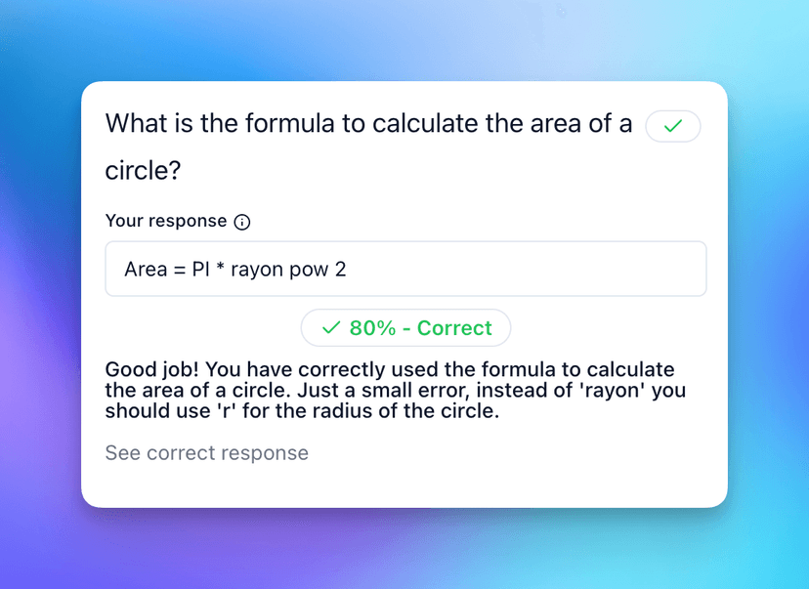Click the 80% score in the result badge
809x589 pixels.
372,328
